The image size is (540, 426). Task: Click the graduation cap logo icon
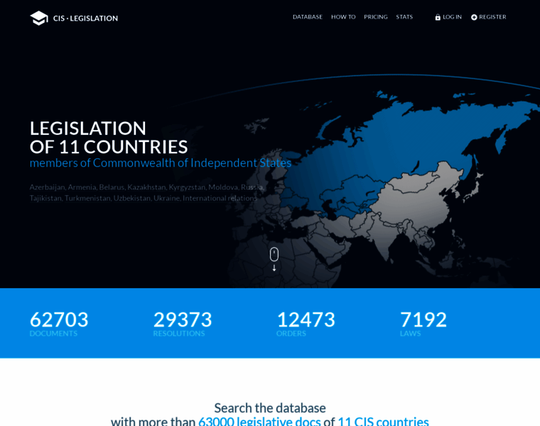(x=39, y=18)
